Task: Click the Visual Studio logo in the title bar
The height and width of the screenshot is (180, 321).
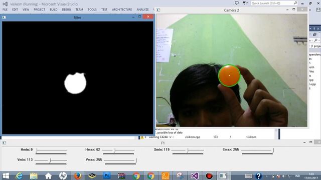Action: click(5, 4)
